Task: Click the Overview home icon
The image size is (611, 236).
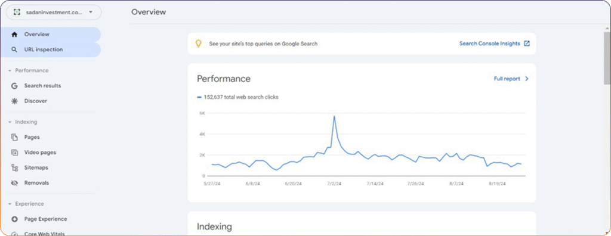Action: tap(14, 35)
